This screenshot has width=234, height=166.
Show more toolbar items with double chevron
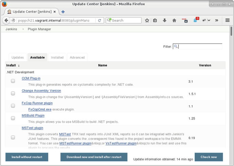point(217,20)
